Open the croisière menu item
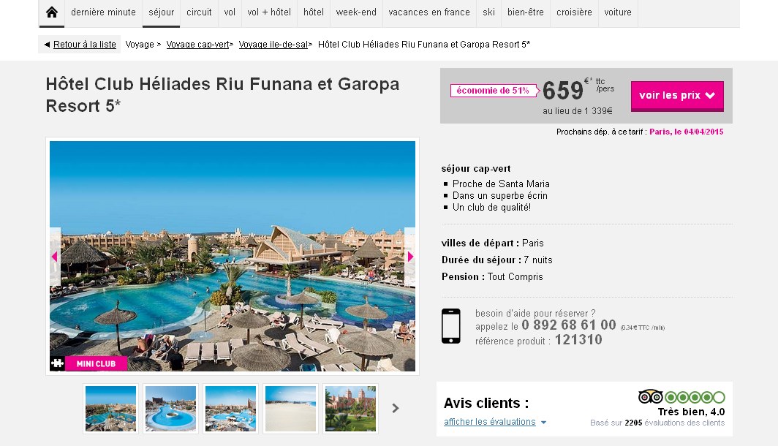The width and height of the screenshot is (778, 446). 574,12
